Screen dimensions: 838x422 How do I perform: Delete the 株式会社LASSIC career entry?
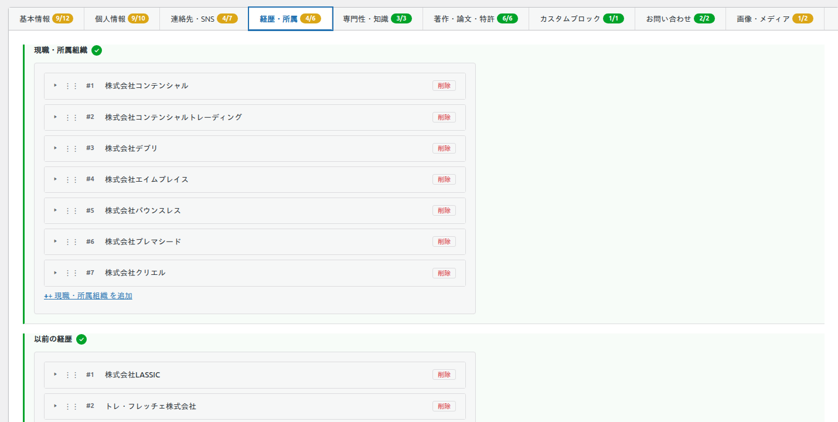point(444,375)
